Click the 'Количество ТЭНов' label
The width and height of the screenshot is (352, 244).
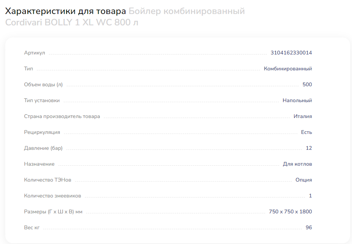[x=48, y=180]
